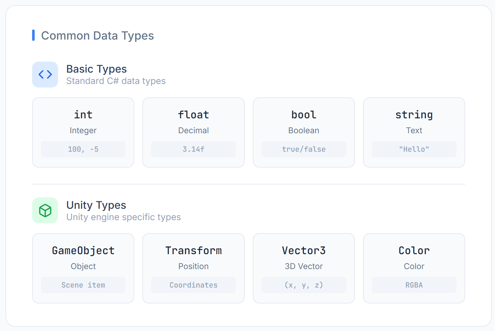This screenshot has width=495, height=331.
Task: Select the float data type card
Action: (193, 132)
